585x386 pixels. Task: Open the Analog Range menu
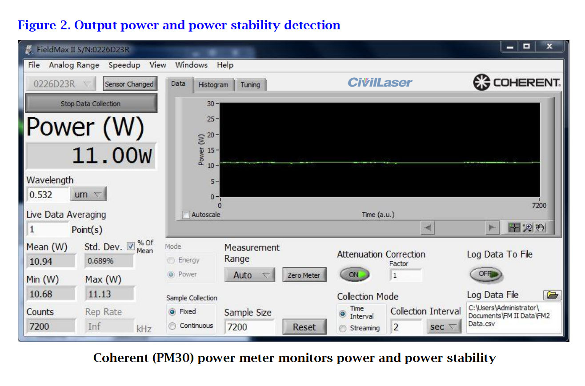[x=74, y=65]
